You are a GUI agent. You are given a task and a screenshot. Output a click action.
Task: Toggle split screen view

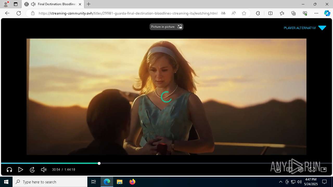[x=270, y=13]
